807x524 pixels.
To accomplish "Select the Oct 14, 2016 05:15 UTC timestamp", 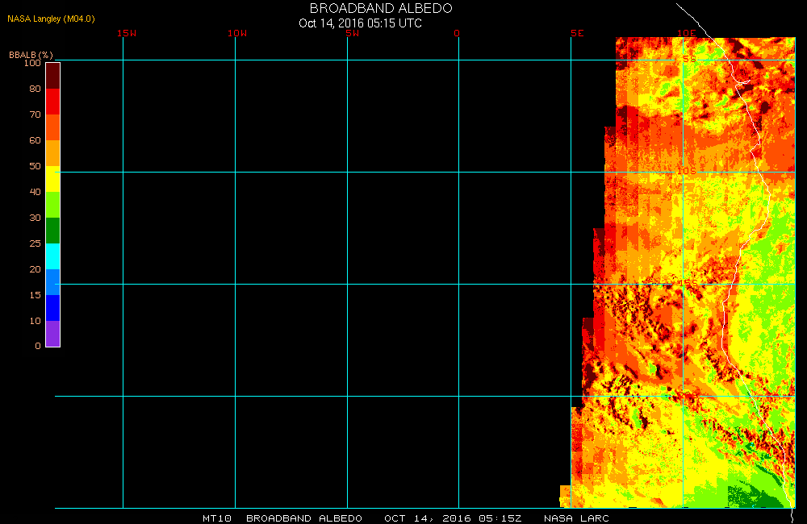I will point(360,23).
